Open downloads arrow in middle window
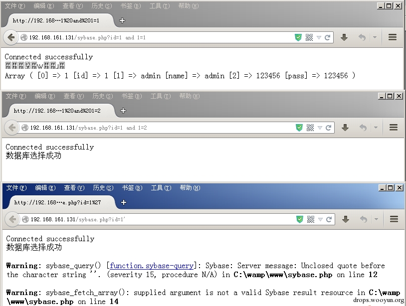This screenshot has height=306, width=406. [x=345, y=128]
